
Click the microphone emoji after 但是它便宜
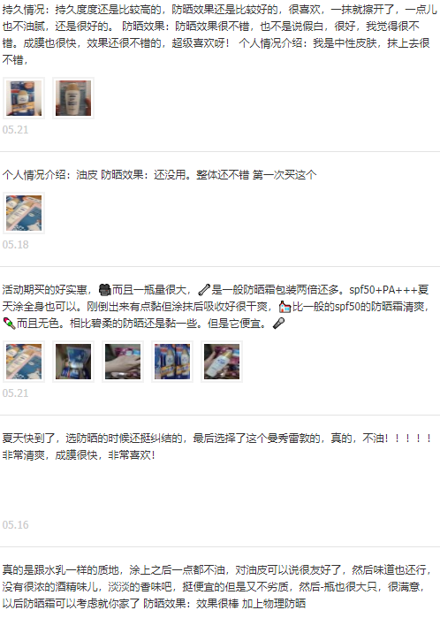coord(278,324)
